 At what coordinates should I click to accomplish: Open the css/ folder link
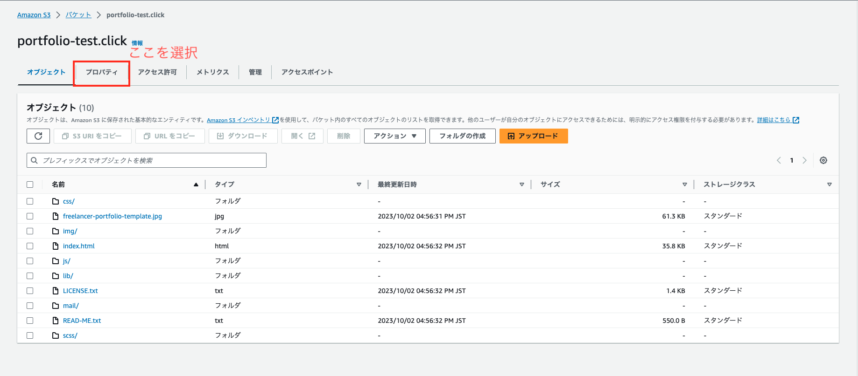69,201
